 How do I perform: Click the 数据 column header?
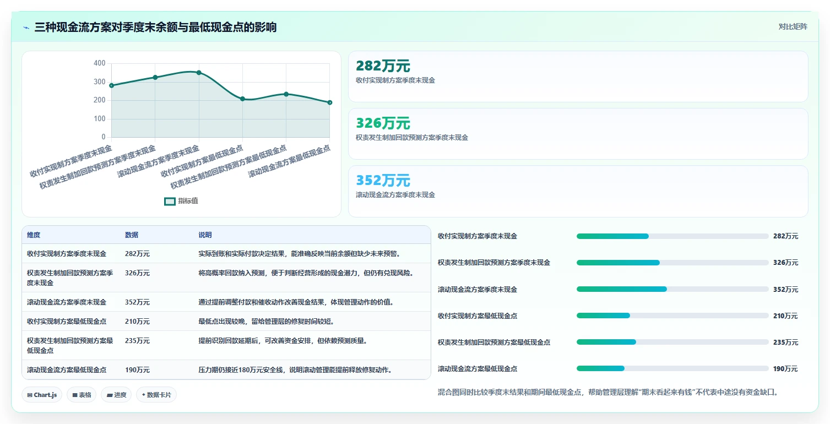click(132, 235)
